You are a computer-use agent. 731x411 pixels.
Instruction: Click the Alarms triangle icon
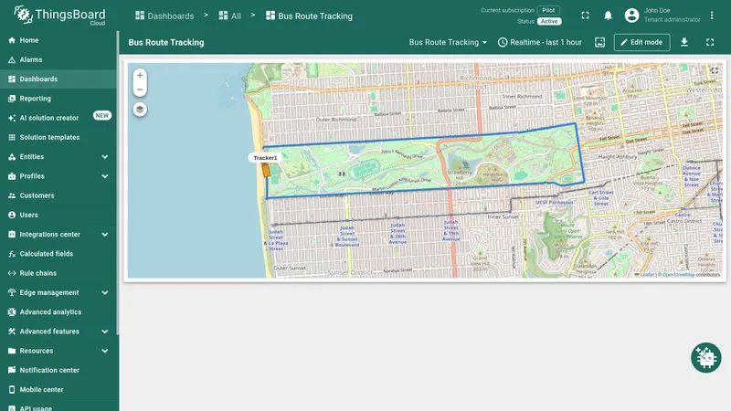12,59
